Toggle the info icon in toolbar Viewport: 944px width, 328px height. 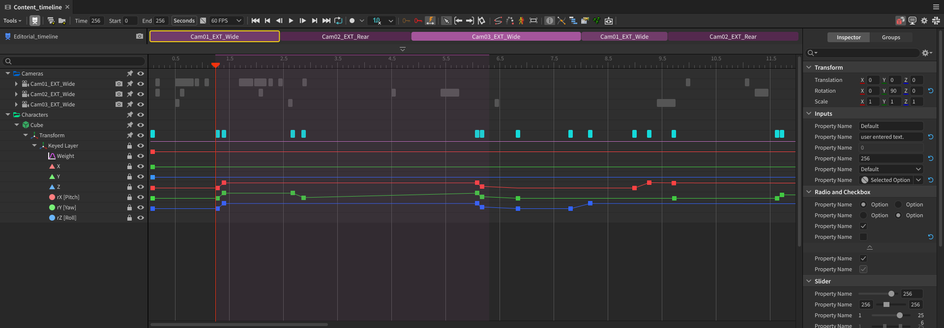[x=550, y=21]
